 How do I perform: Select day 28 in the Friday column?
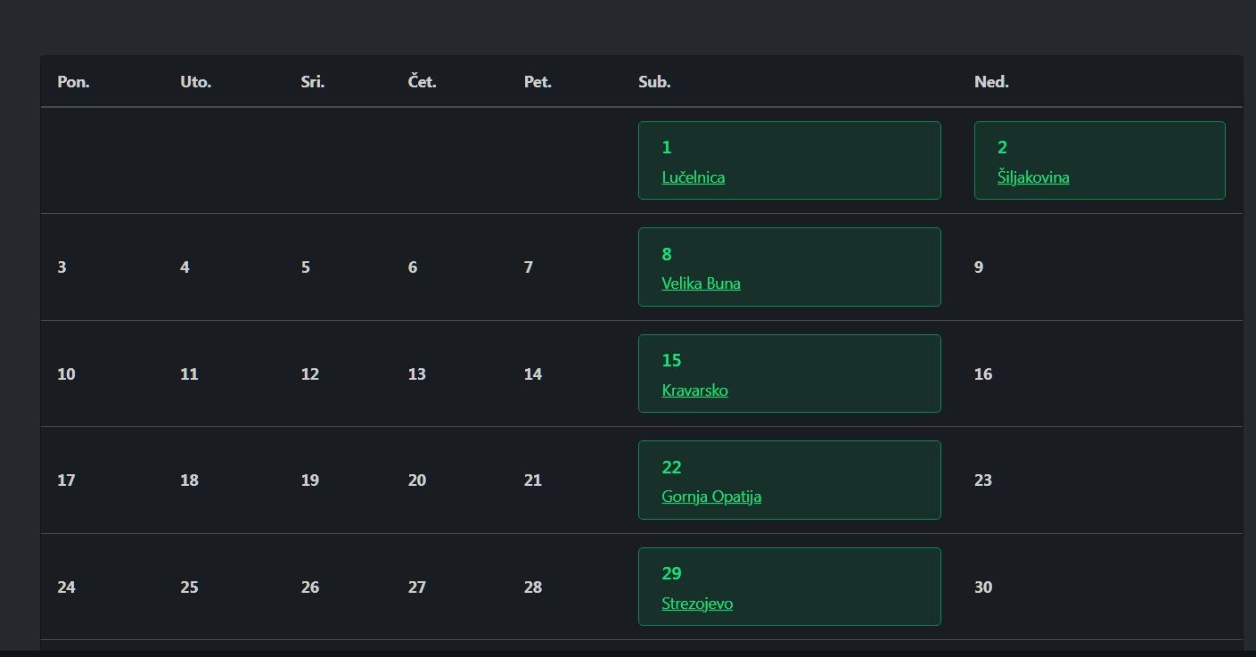pos(533,587)
